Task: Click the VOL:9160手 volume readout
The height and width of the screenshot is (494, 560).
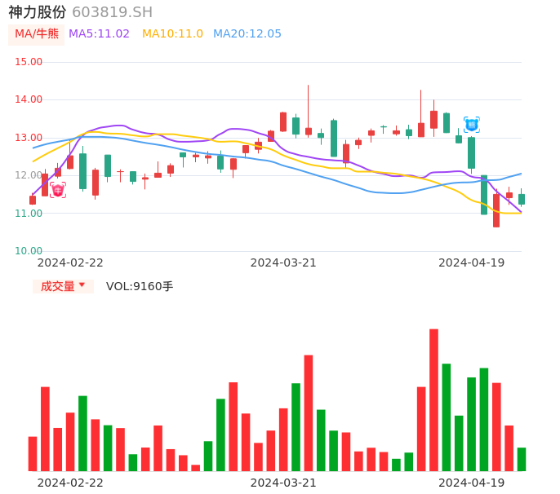Action: click(140, 286)
